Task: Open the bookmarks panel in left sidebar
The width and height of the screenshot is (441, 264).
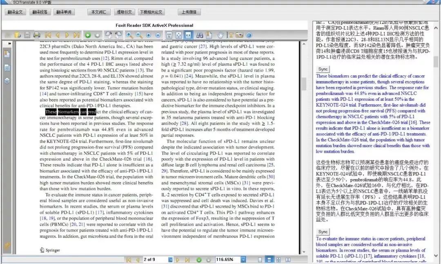Action: pyautogui.click(x=7, y=54)
